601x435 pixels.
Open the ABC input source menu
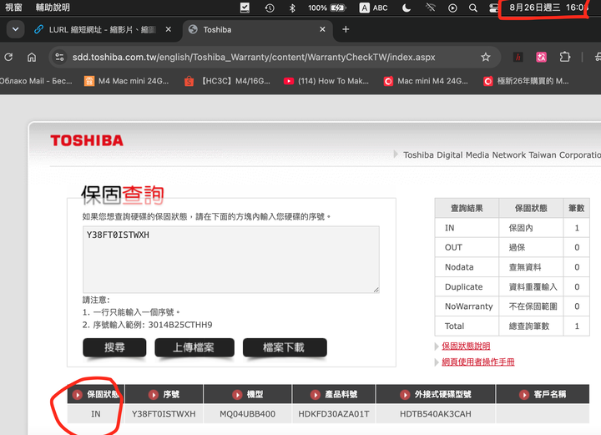373,8
